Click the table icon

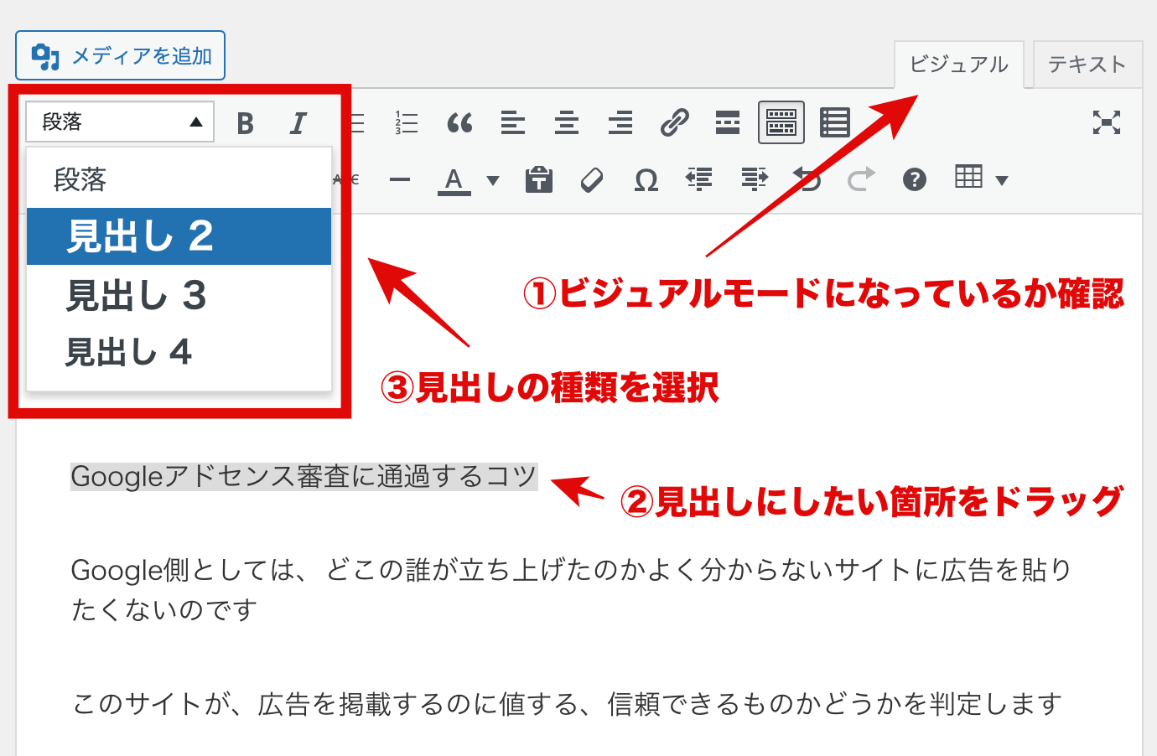tap(968, 177)
